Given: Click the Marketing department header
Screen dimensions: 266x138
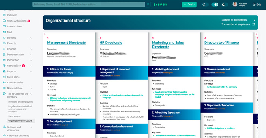Looking at the screenshot, I should 174,71.
